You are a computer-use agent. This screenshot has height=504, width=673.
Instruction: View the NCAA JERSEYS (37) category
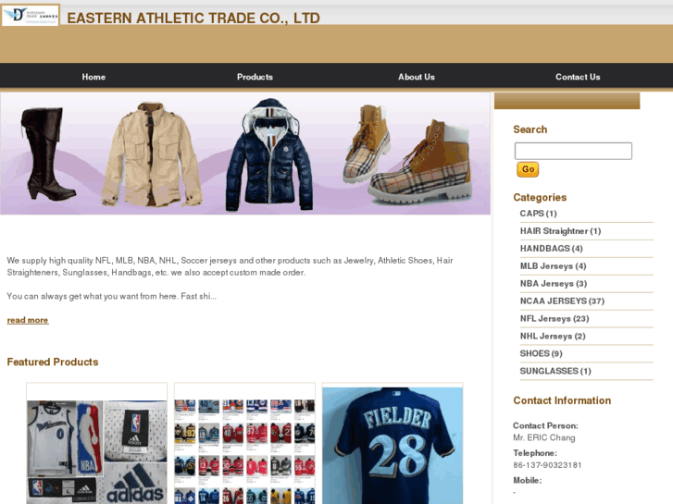coord(562,301)
